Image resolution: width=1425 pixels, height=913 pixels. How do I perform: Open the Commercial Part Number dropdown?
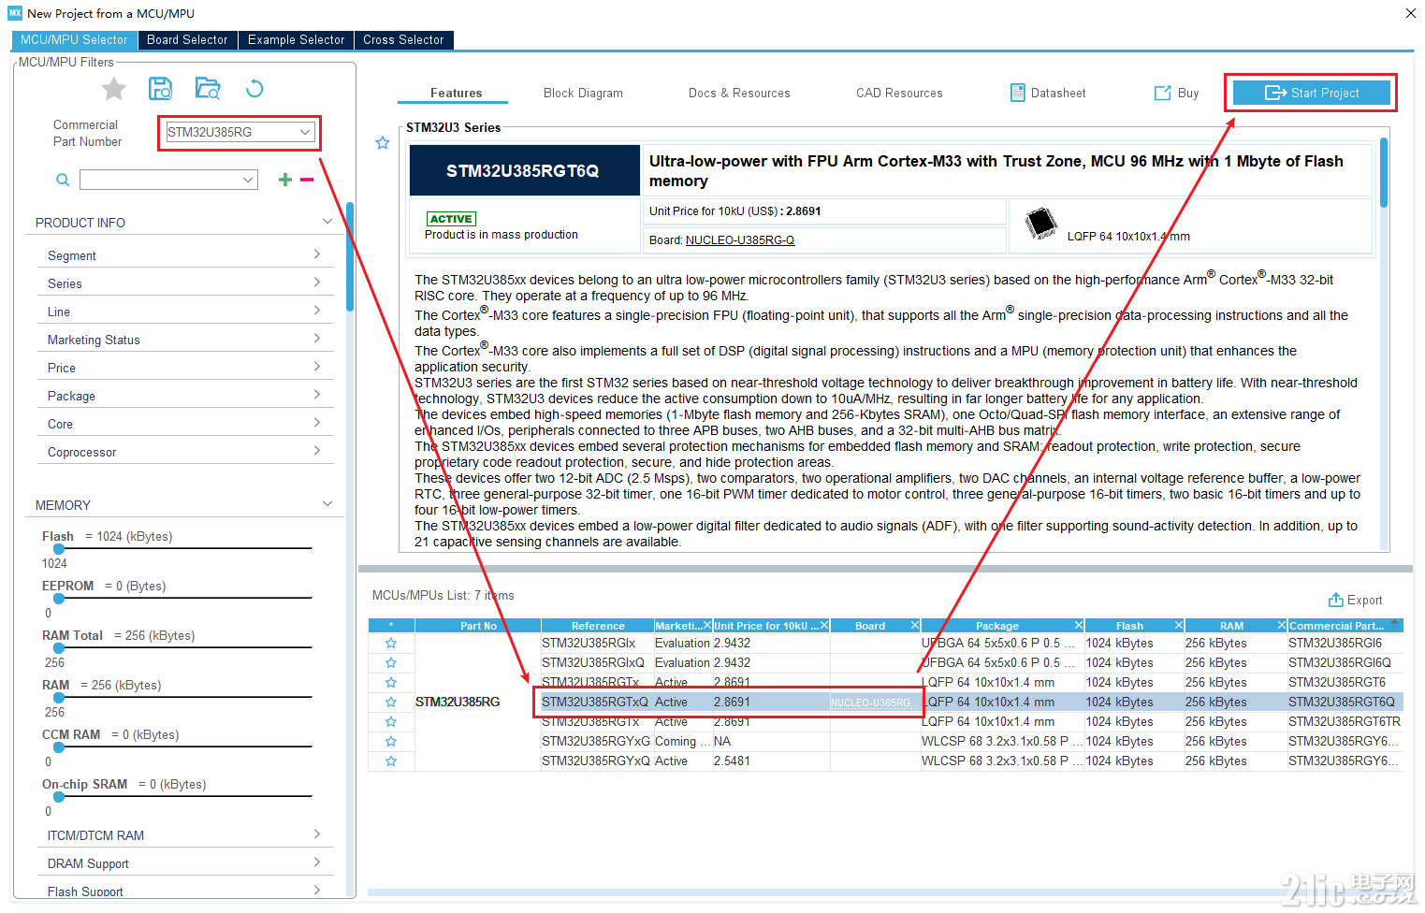click(305, 132)
